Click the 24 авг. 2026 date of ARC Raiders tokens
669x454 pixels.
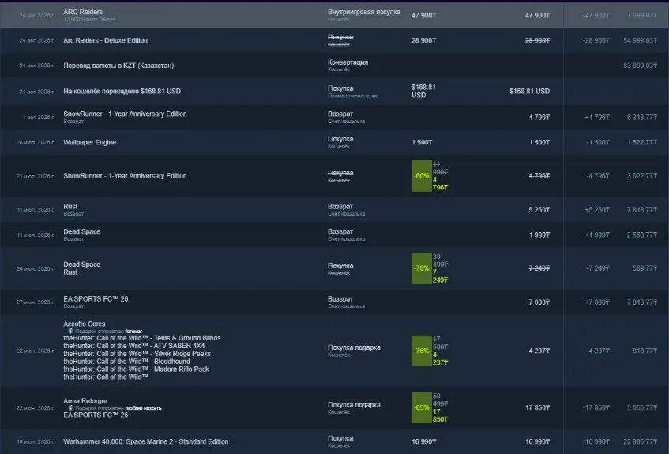(36, 15)
